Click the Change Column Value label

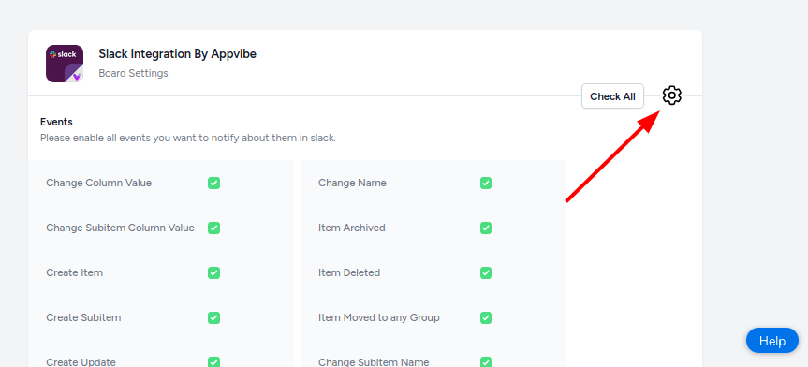(x=99, y=183)
